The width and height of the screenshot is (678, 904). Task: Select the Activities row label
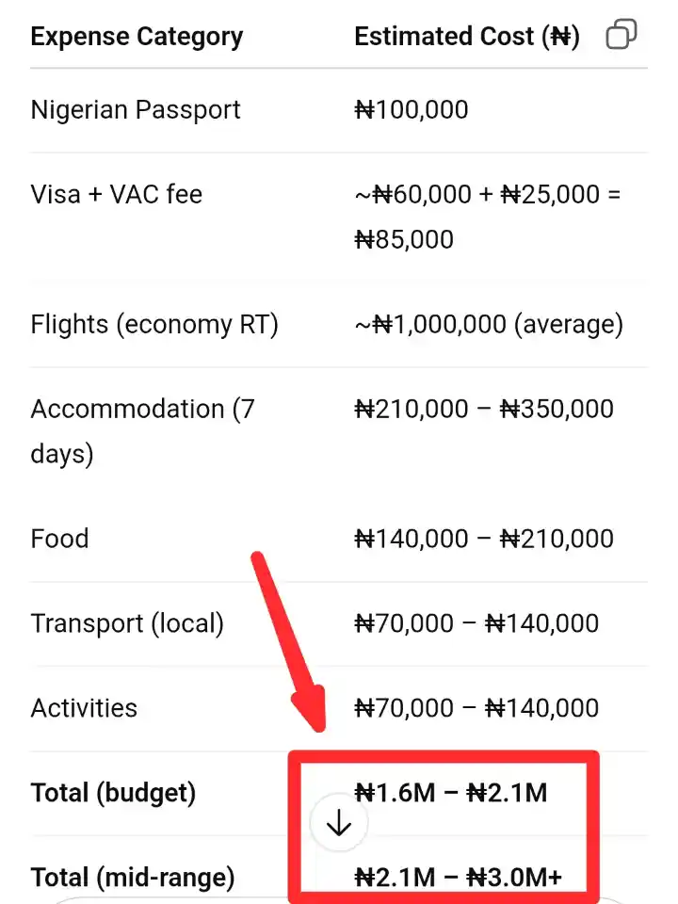click(84, 708)
